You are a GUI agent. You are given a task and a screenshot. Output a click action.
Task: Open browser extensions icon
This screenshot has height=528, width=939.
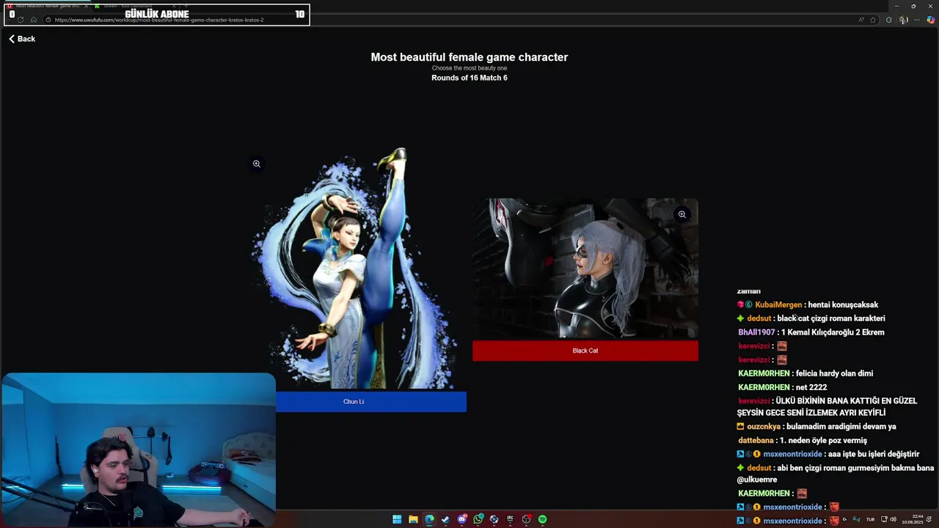[x=889, y=20]
